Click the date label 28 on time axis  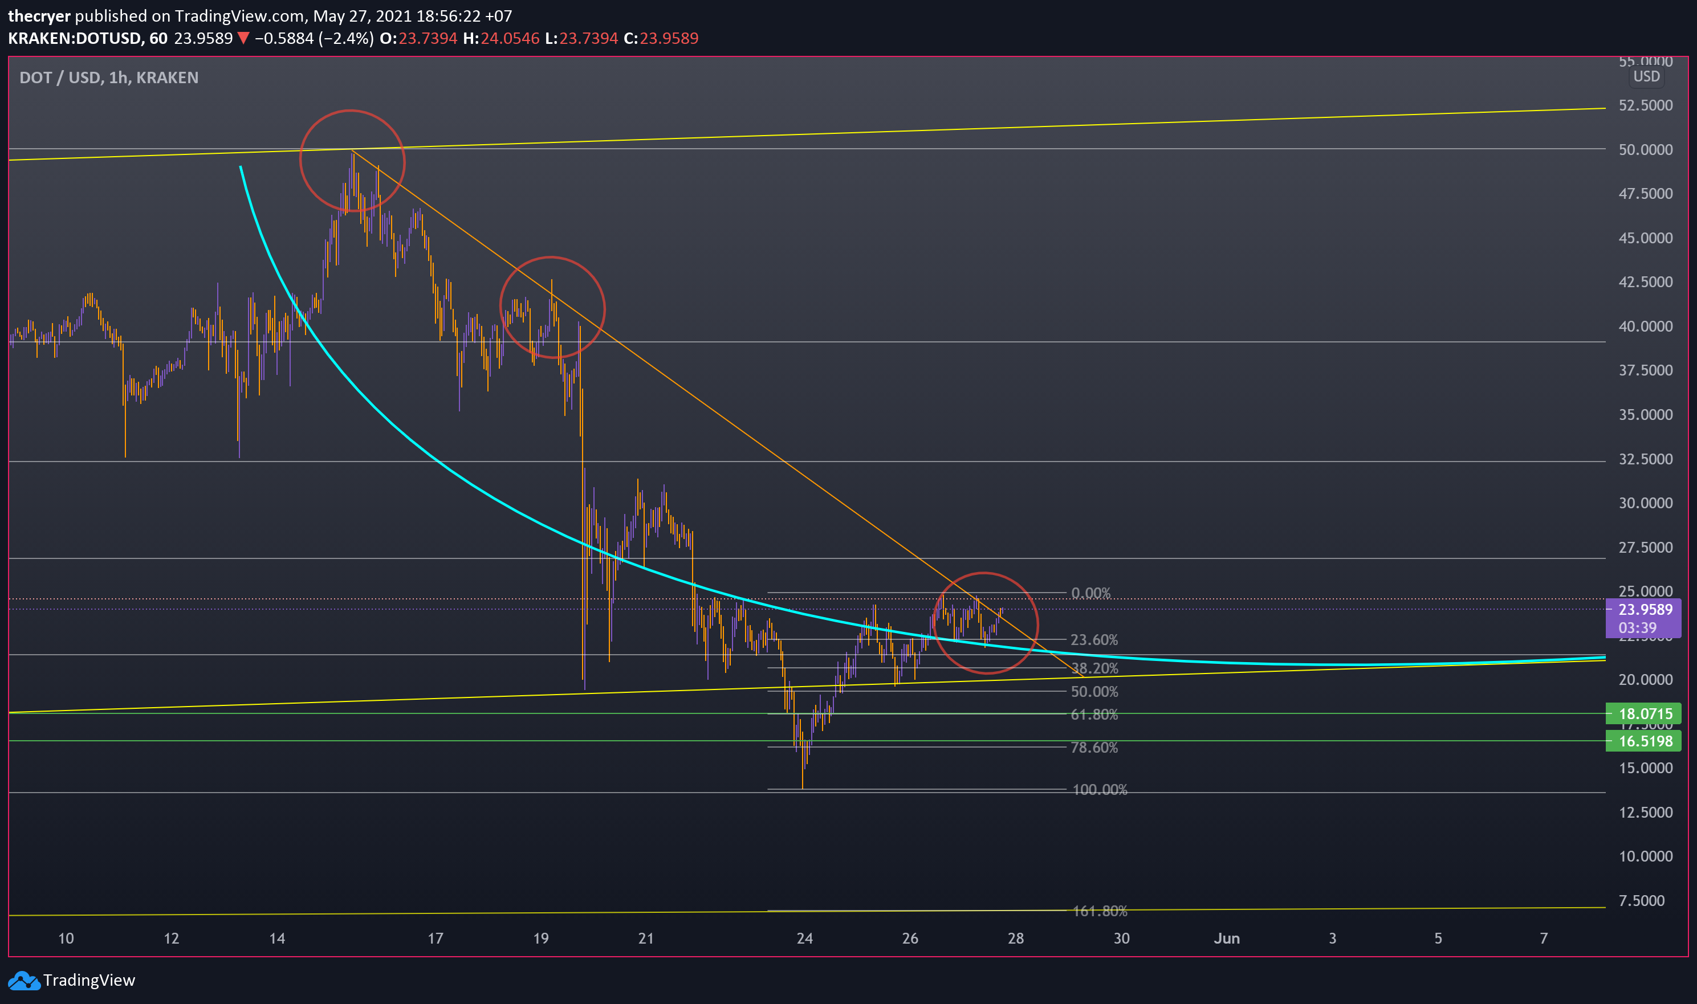pyautogui.click(x=1016, y=938)
